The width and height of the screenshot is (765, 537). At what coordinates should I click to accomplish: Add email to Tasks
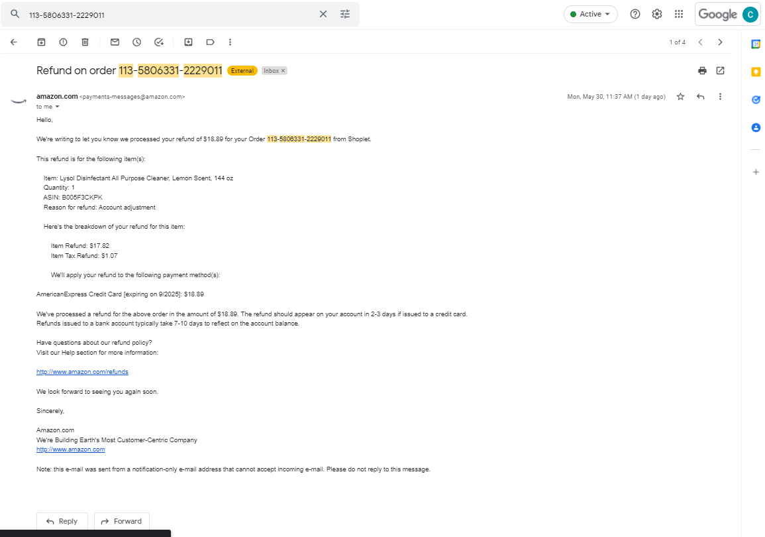158,42
